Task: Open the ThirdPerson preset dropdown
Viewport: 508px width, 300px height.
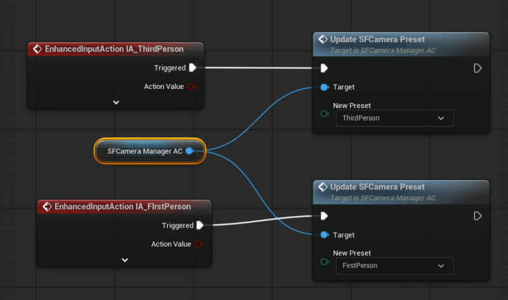Action: click(x=394, y=118)
